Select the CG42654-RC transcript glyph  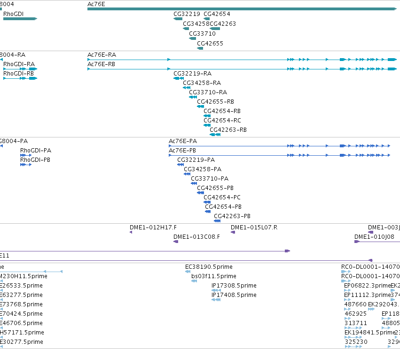tap(207, 126)
